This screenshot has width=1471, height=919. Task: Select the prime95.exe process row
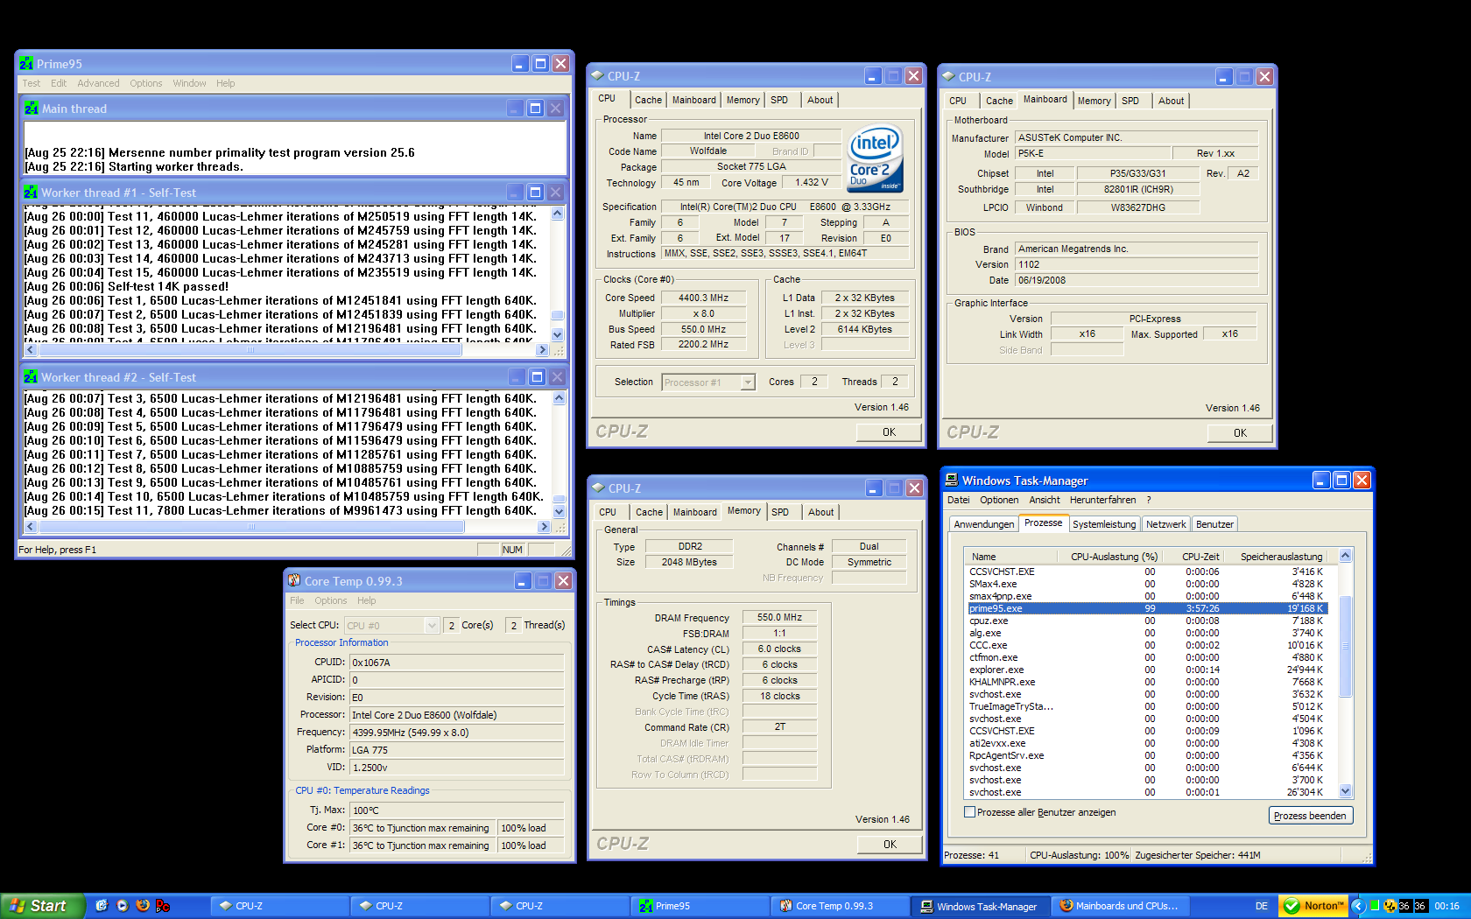coord(1147,608)
